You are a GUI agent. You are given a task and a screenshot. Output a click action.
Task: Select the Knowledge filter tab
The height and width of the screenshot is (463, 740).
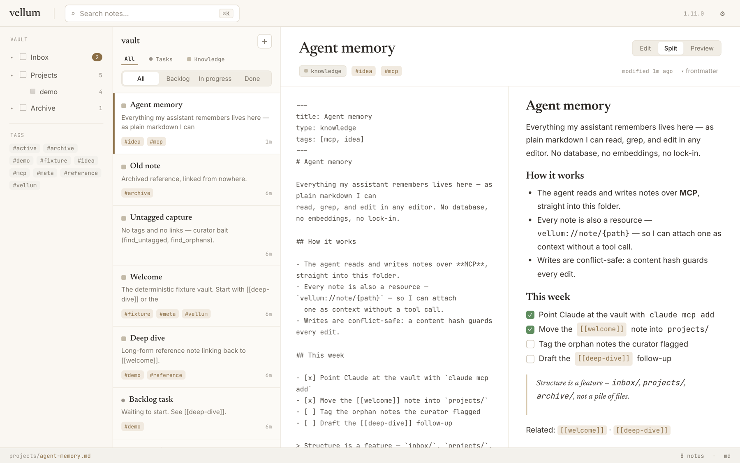206,59
